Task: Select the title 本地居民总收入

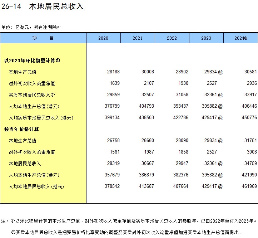Action: [x=56, y=6]
